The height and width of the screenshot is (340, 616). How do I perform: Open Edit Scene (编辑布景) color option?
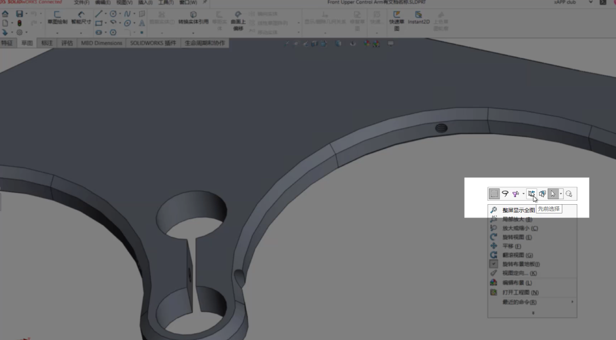[517, 283]
